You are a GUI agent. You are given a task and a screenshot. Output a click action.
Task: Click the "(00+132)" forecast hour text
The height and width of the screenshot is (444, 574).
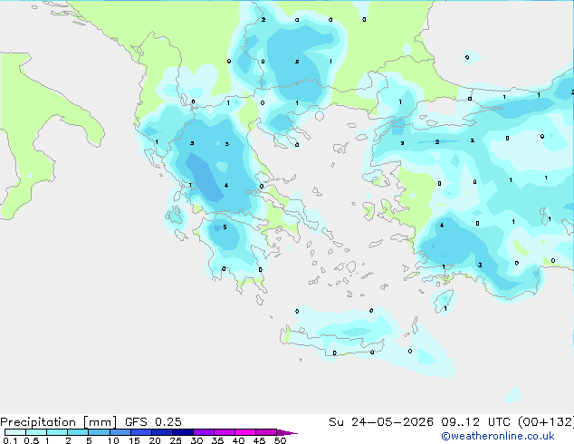[546, 422]
